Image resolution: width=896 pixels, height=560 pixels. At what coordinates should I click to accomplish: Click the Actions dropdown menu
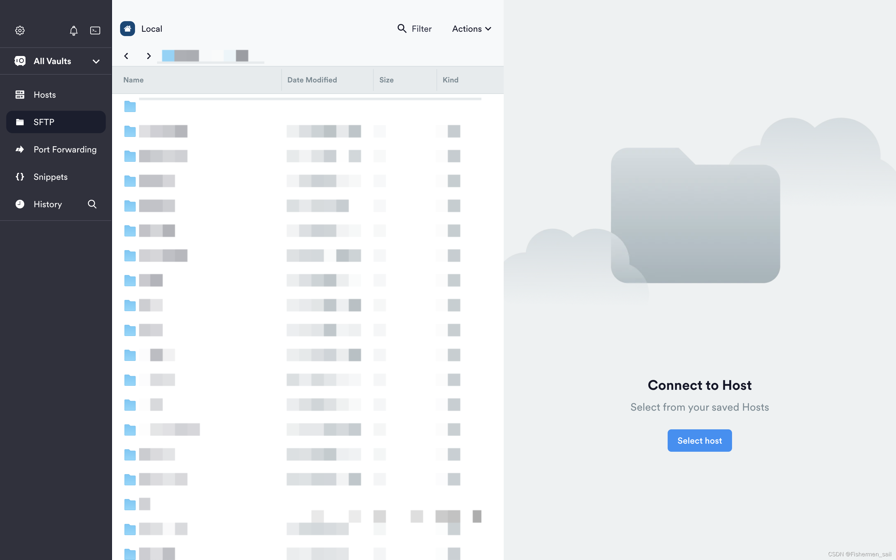[472, 28]
